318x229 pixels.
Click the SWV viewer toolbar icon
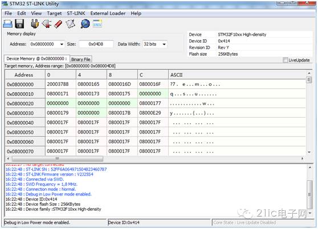click(x=97, y=24)
